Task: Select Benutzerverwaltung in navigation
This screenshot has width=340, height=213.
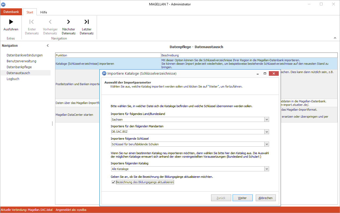Action: point(21,61)
